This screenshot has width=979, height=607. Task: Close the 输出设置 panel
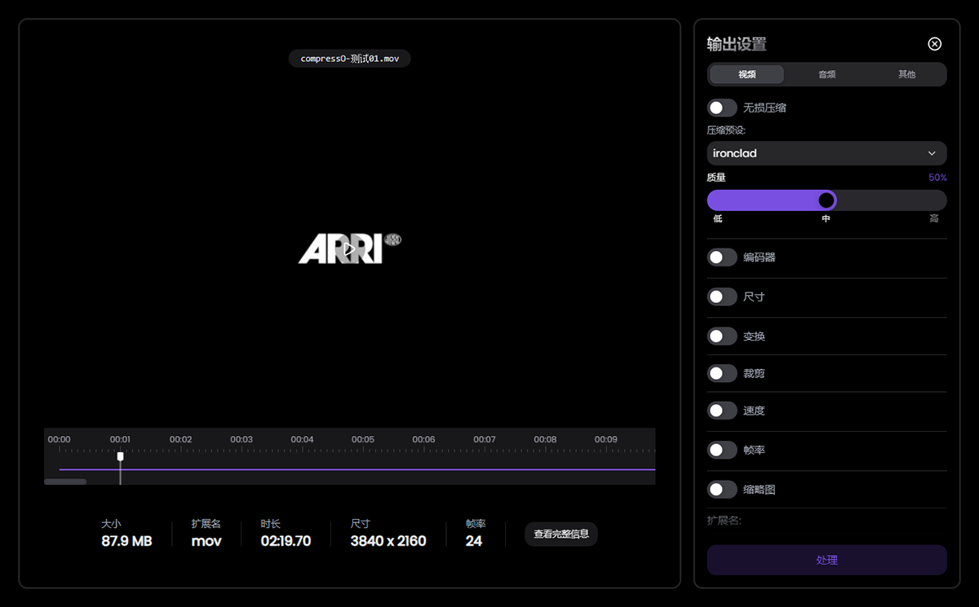pyautogui.click(x=935, y=44)
